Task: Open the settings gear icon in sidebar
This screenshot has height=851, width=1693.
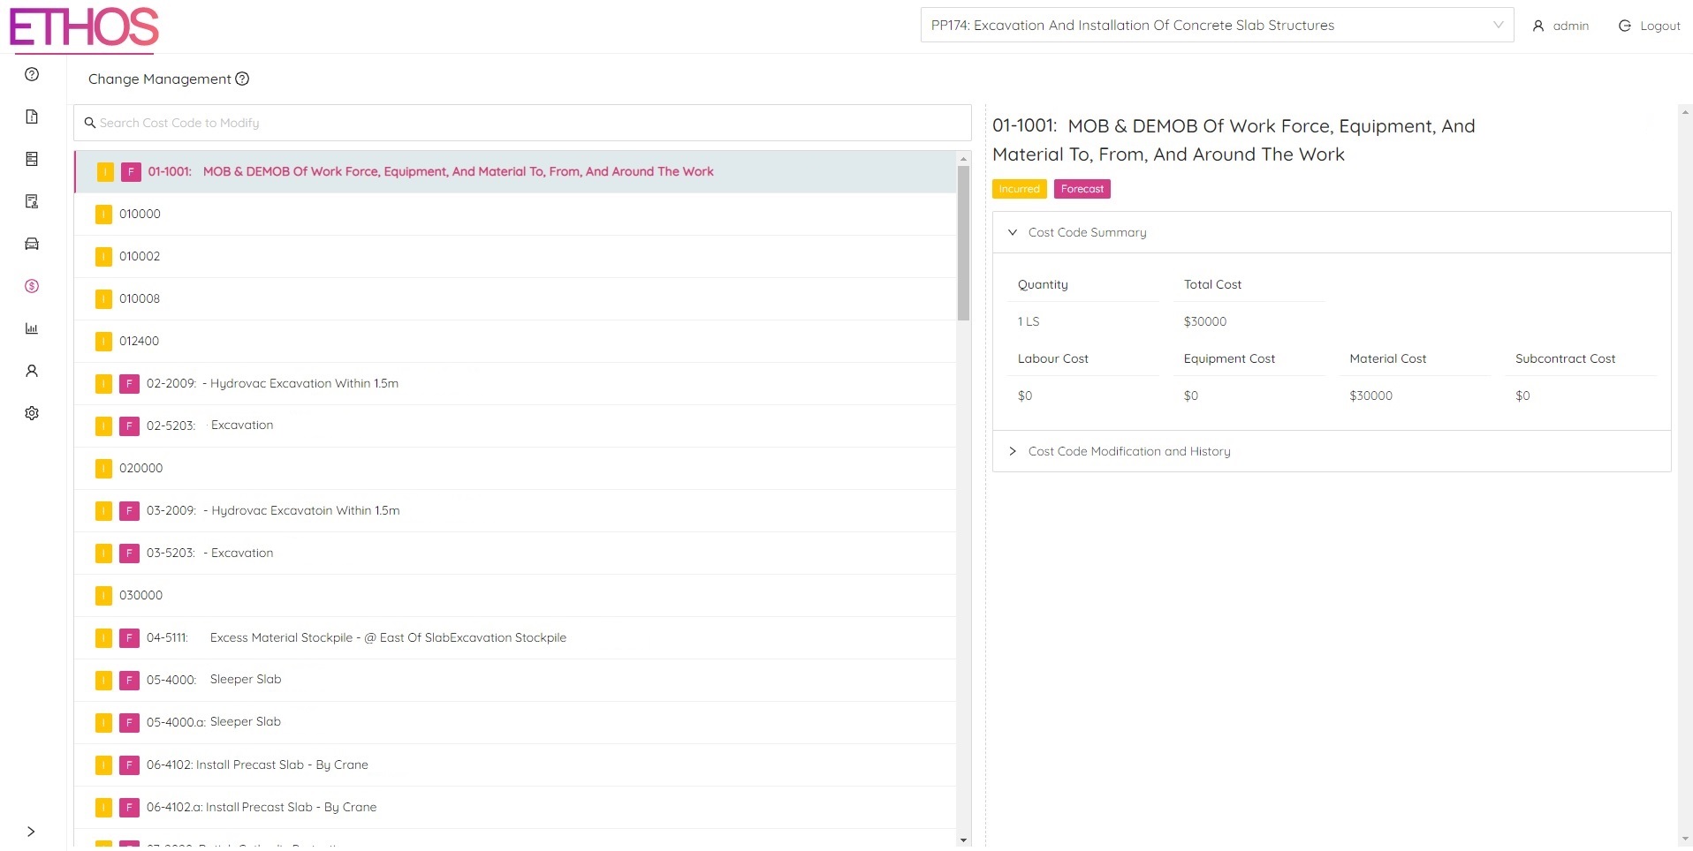Action: 32,413
